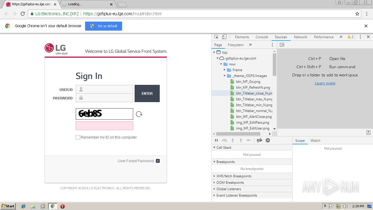Close the DevTools panel
Screen dimensions: 373x210
tap(368, 37)
